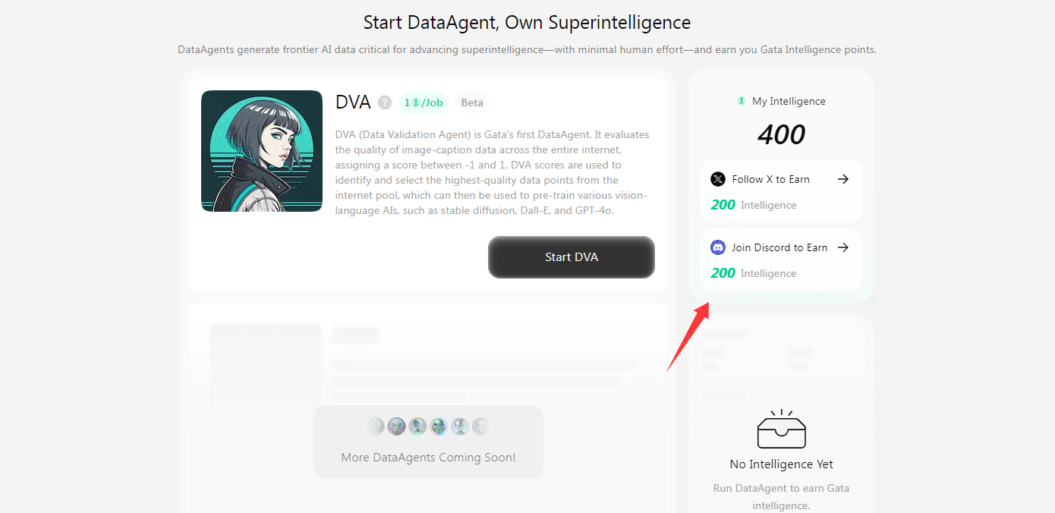
Task: Click the silver robot avatar icon
Action: coord(458,426)
